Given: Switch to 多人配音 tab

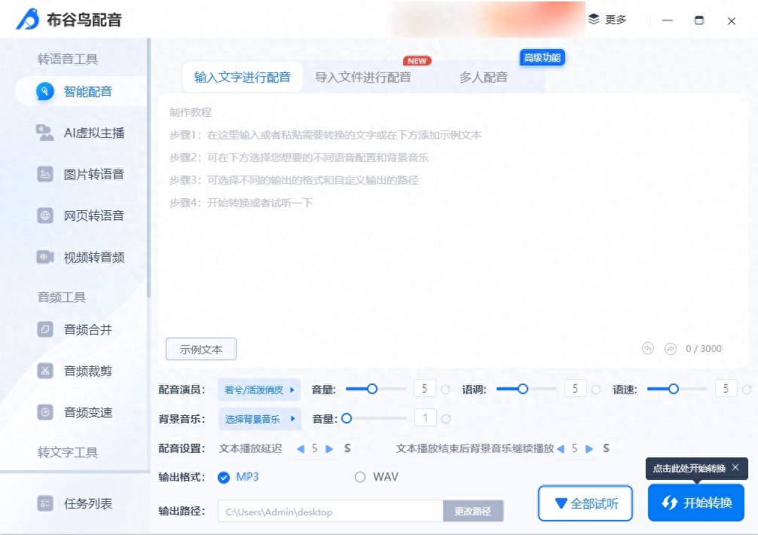Looking at the screenshot, I should coord(484,78).
